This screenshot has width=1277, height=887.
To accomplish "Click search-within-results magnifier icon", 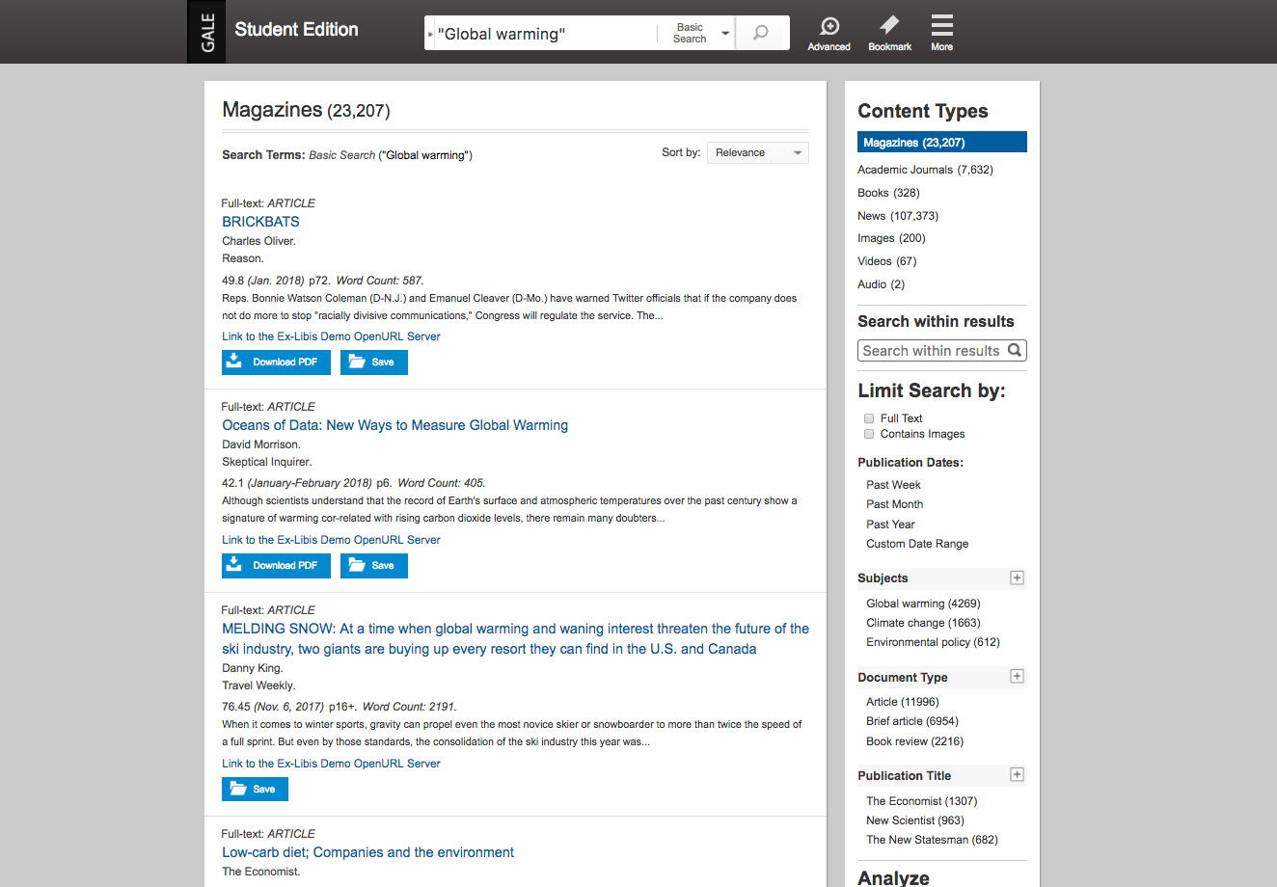I will tap(1015, 350).
